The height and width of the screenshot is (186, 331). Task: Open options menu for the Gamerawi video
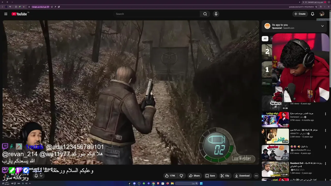pyautogui.click(x=325, y=114)
